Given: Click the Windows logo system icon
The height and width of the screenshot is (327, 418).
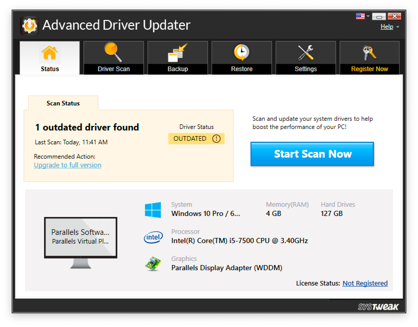Looking at the screenshot, I should tap(153, 210).
